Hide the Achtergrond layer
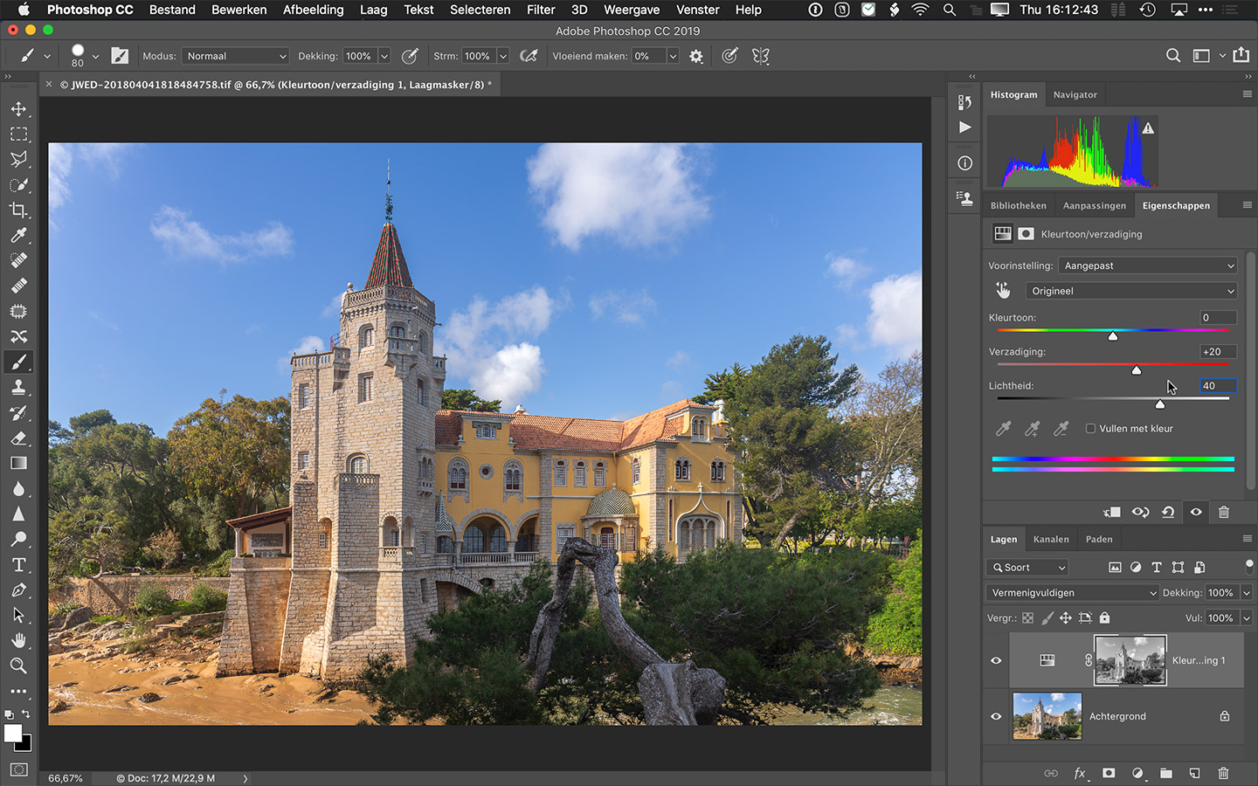Screen dimensions: 1258x786 (996, 716)
